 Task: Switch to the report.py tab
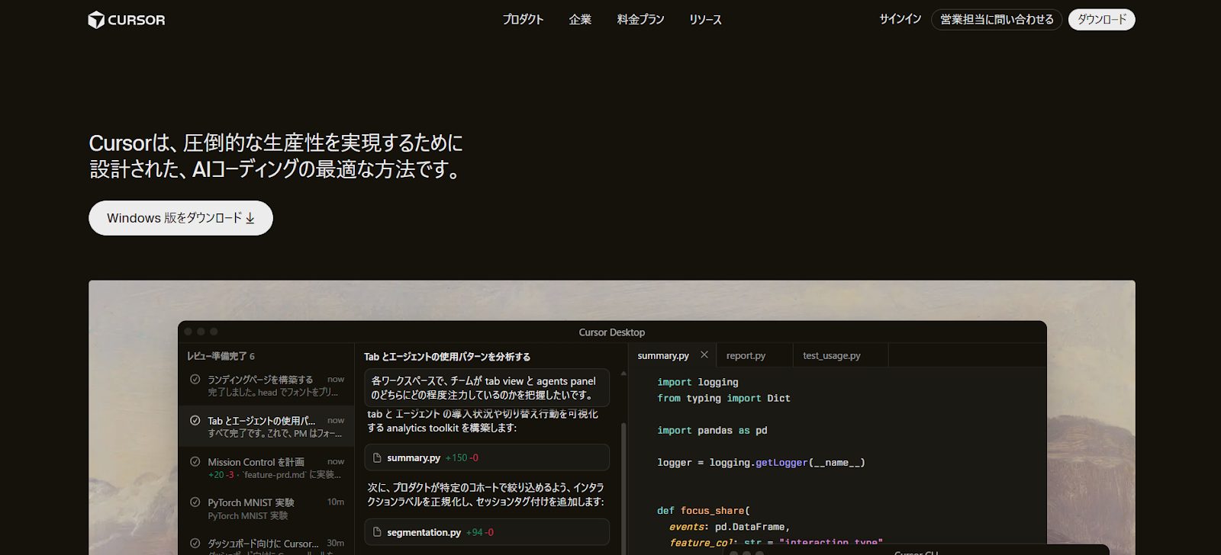pyautogui.click(x=746, y=356)
